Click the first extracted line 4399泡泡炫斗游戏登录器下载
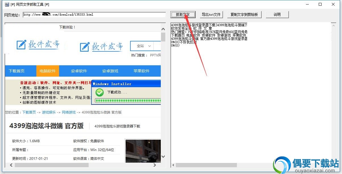 pos(209,25)
